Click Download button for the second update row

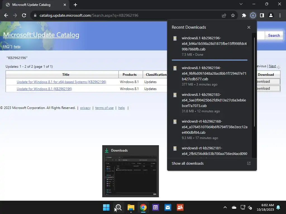[x=268, y=88]
